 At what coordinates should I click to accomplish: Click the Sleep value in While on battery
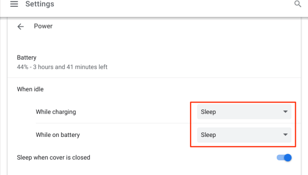coord(208,135)
